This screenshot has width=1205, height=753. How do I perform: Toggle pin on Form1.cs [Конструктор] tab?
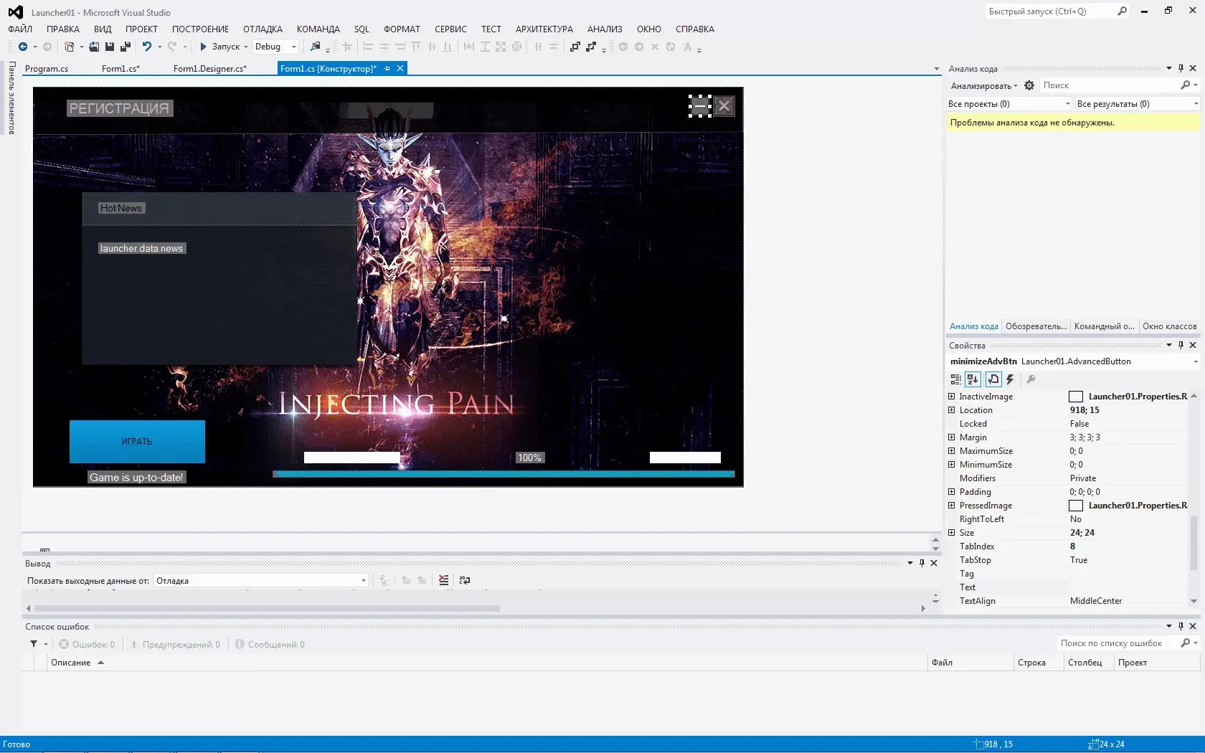pyautogui.click(x=387, y=68)
